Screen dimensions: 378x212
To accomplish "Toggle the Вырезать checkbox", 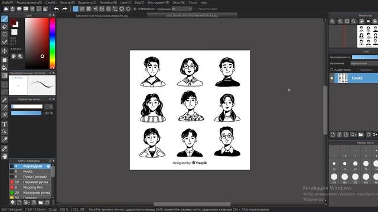I will (x=358, y=69).
